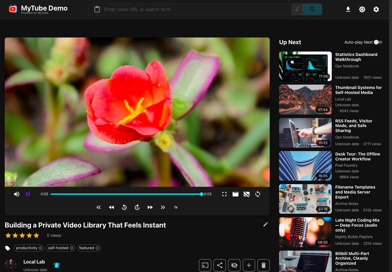The height and width of the screenshot is (272, 392).
Task: Remove the self-hosted tag
Action: [72, 248]
